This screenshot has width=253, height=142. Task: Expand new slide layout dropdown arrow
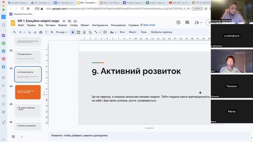[x=24, y=32]
